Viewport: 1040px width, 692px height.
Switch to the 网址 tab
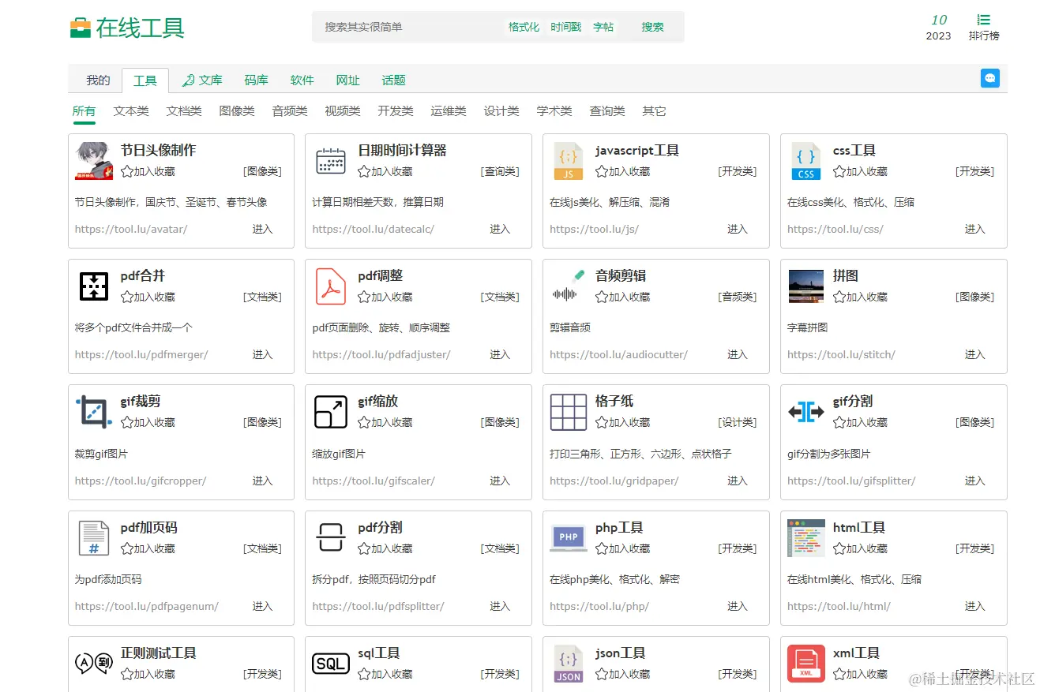point(347,80)
